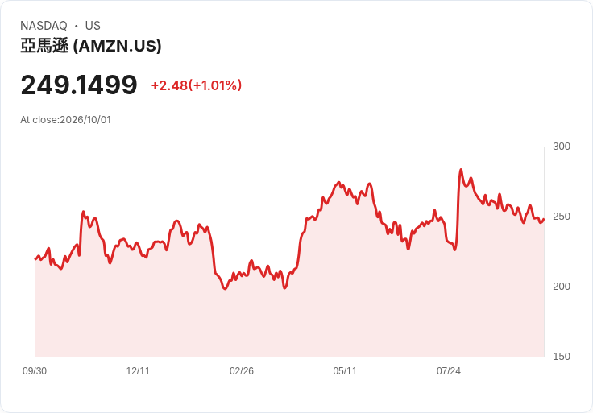Click the At close 2026/10/01 date text
The width and height of the screenshot is (593, 413).
tap(65, 120)
